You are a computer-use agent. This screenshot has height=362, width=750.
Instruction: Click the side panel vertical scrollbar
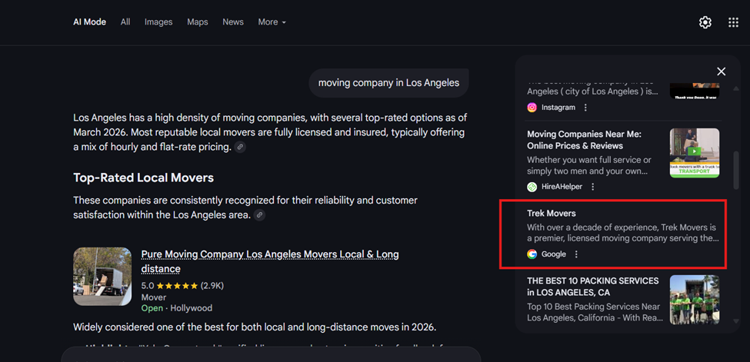click(736, 169)
